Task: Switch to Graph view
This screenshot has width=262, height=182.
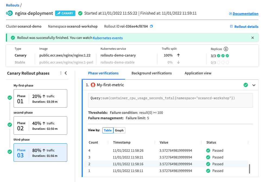Action: point(119,130)
